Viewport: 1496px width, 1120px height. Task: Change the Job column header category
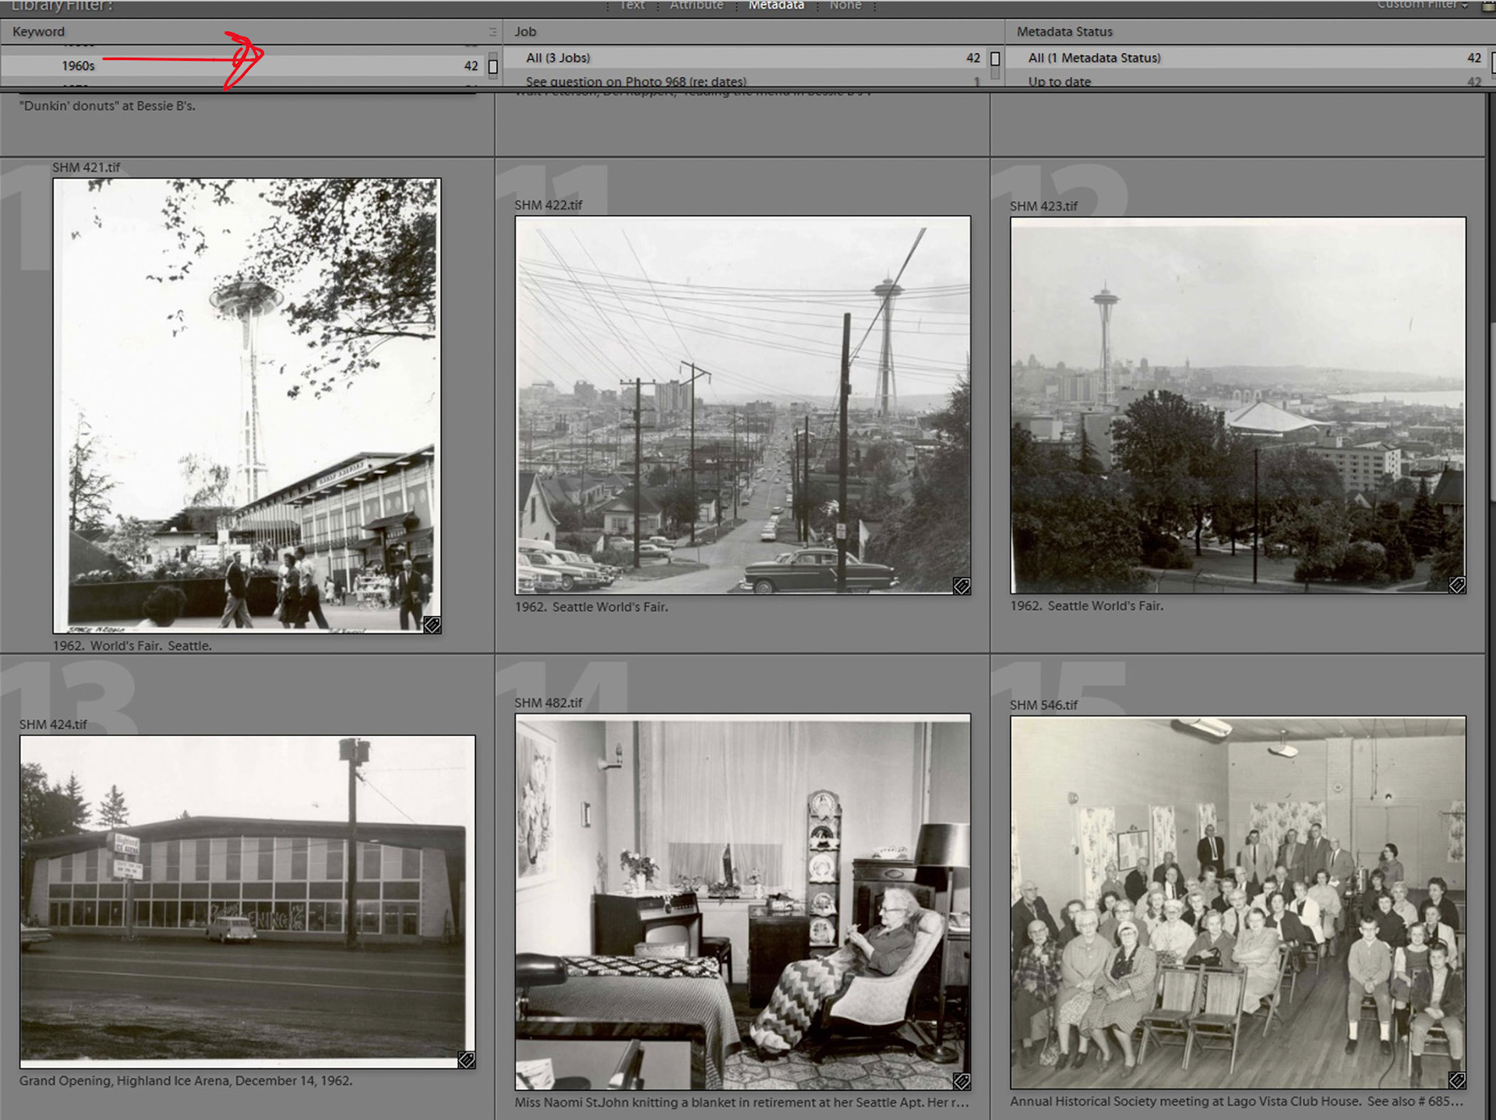[525, 32]
